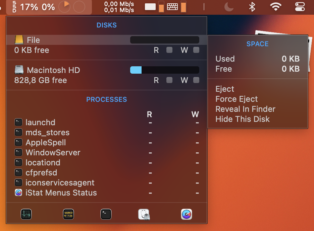Open Control Center in the menu bar
The width and height of the screenshot is (314, 231).
(300, 7)
